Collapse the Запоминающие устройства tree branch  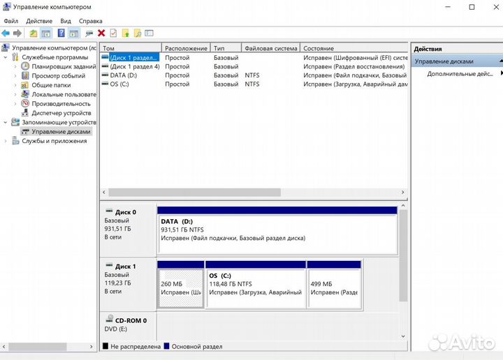[x=6, y=122]
